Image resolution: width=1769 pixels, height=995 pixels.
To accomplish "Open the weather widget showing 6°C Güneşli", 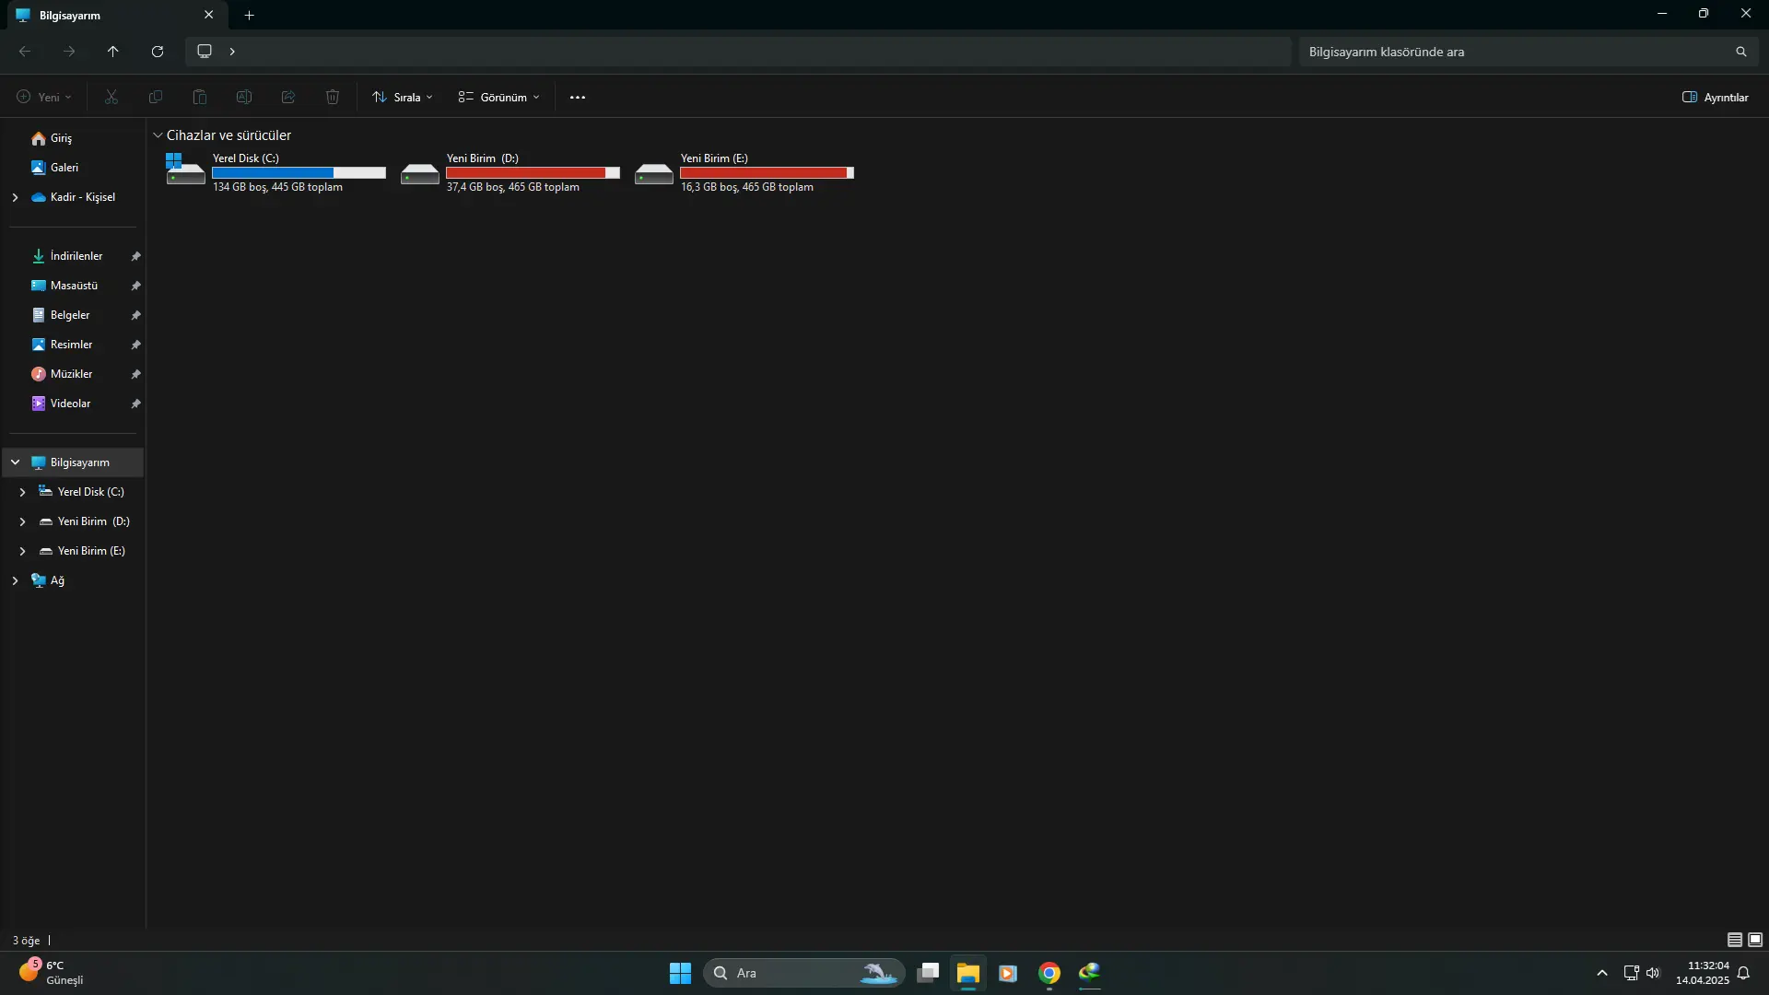I will click(x=53, y=973).
